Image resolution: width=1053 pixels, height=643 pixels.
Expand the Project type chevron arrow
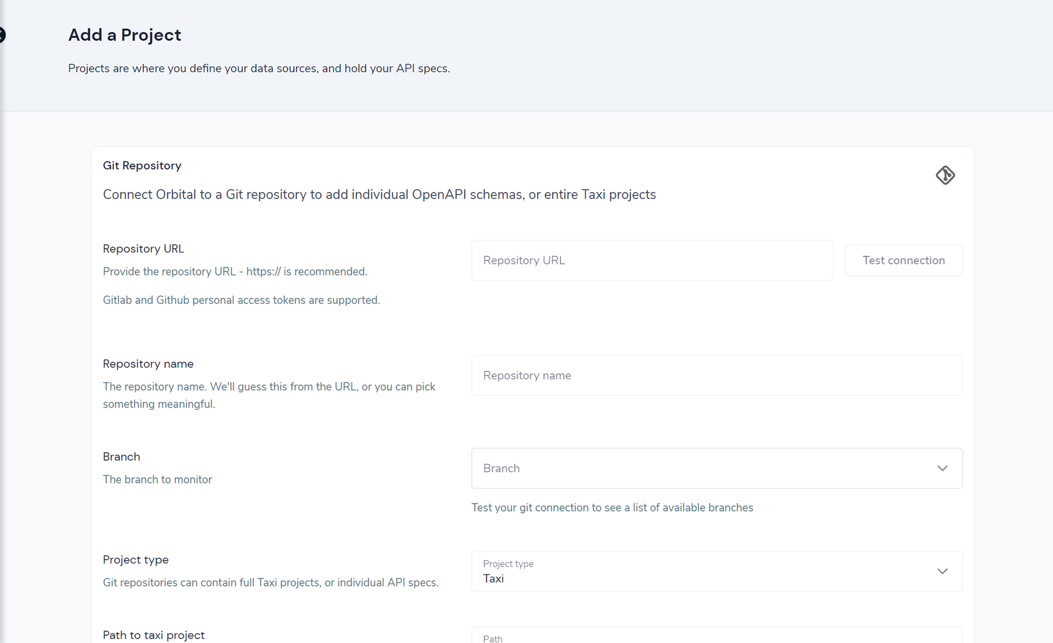tap(942, 571)
